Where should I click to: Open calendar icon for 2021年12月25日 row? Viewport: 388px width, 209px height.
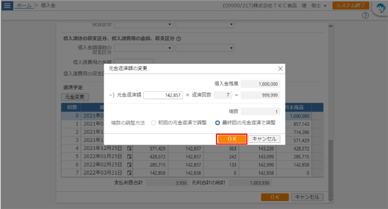coord(129,149)
